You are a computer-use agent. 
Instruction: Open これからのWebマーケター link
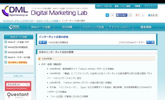tap(132, 43)
